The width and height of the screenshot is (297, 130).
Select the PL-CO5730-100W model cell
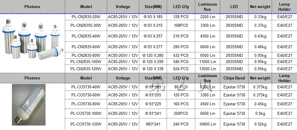(x=86, y=114)
